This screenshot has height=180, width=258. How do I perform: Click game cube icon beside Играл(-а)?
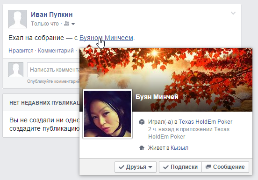(142, 122)
